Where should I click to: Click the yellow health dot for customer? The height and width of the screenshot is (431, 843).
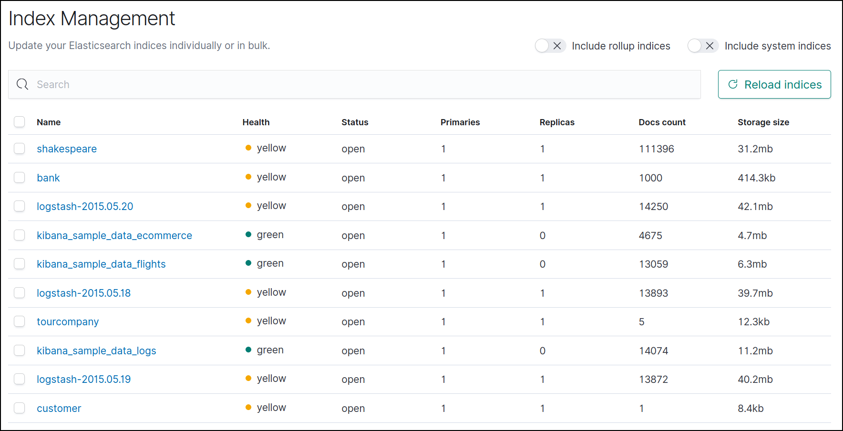click(x=248, y=407)
